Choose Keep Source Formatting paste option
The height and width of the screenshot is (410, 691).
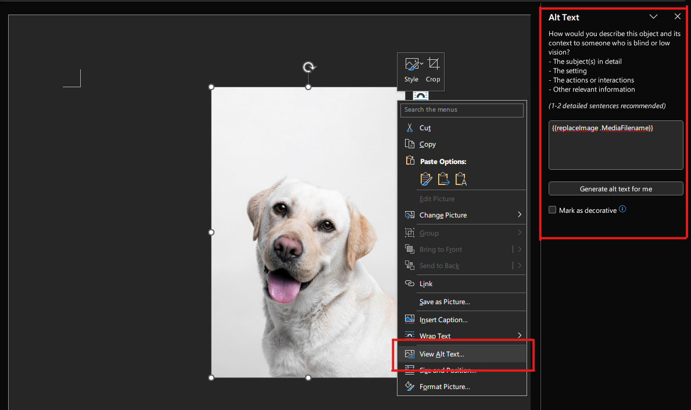[426, 180]
